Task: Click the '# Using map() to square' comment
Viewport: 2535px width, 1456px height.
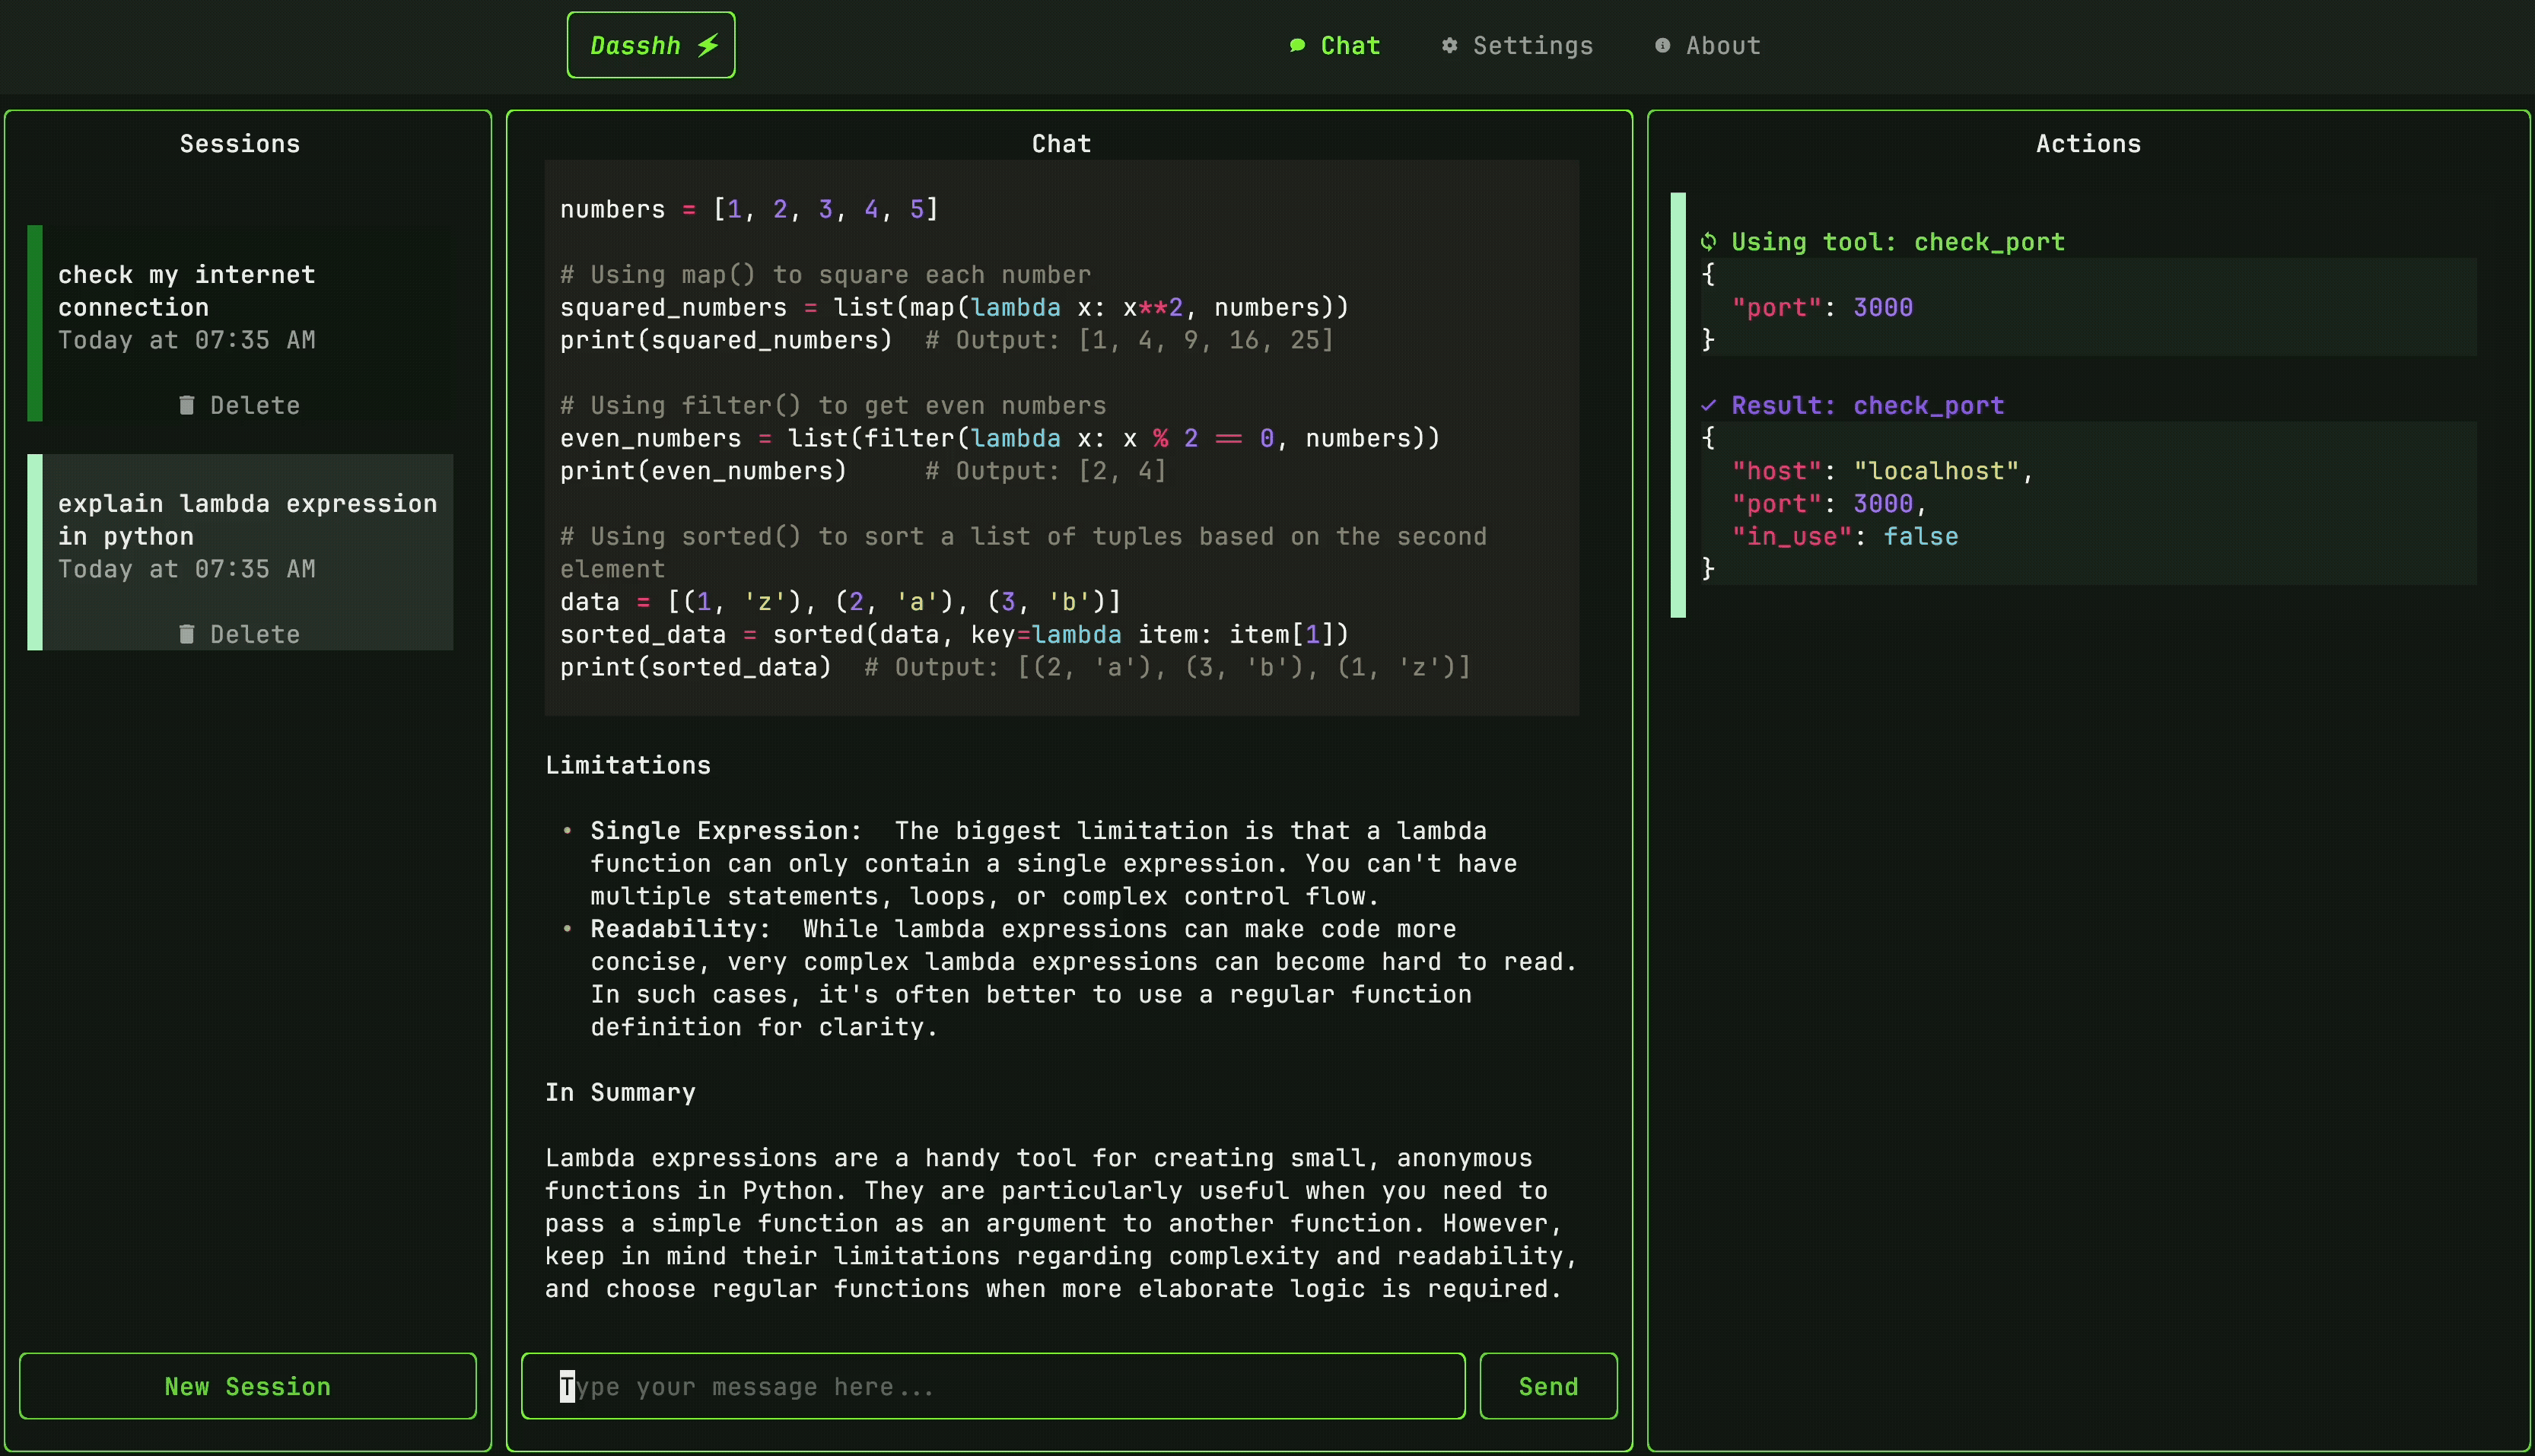Action: [x=825, y=274]
